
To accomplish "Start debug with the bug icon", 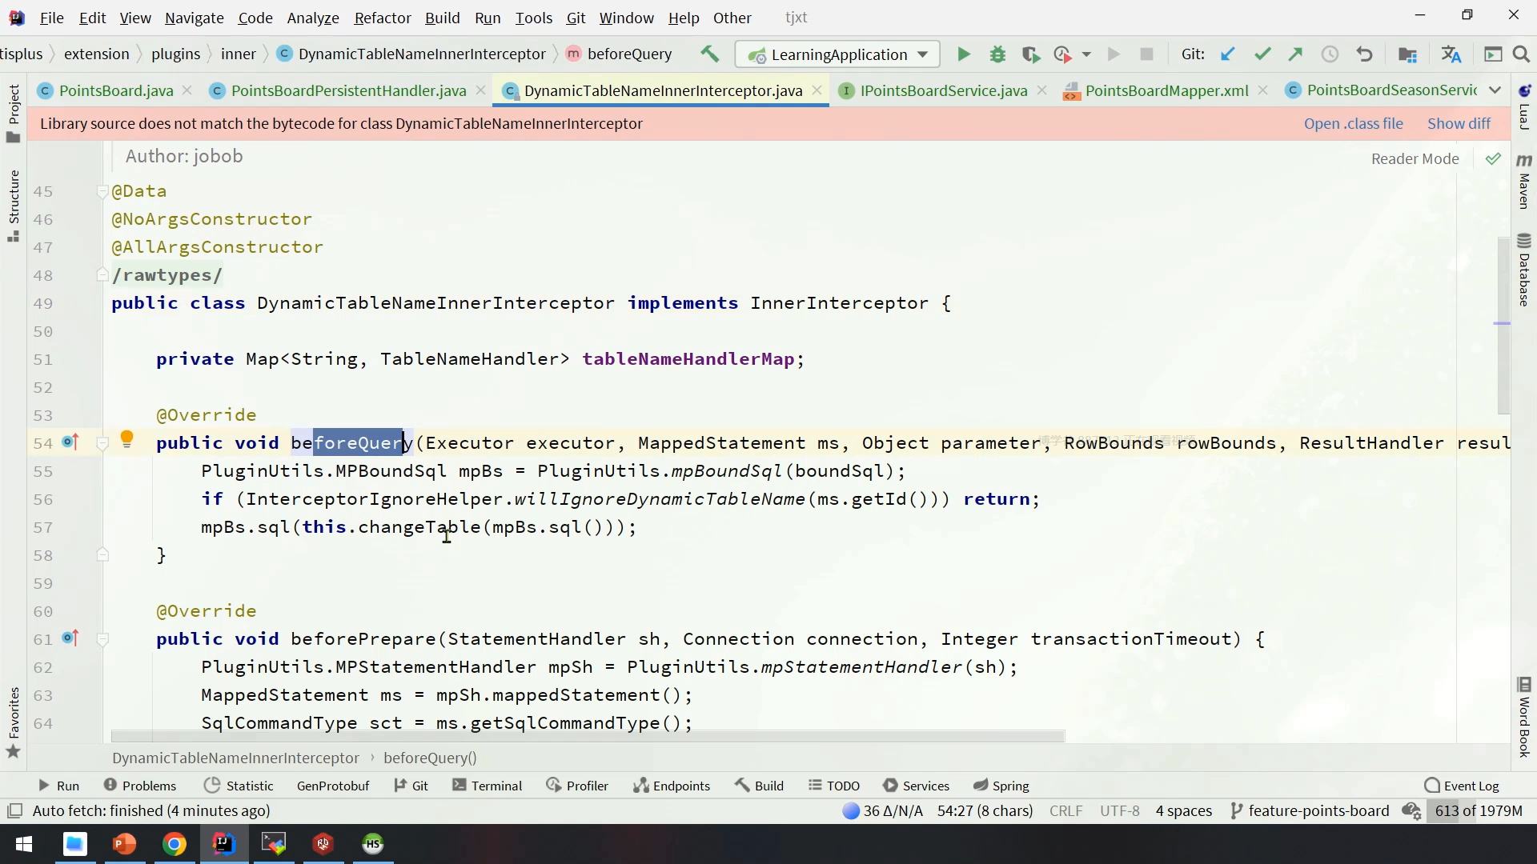I will [x=997, y=54].
